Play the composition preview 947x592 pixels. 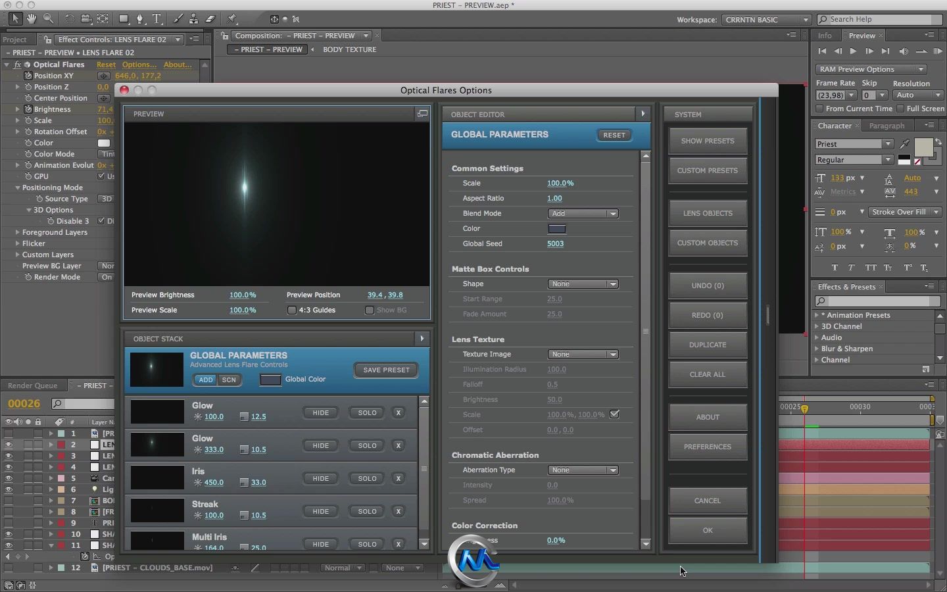pos(853,51)
